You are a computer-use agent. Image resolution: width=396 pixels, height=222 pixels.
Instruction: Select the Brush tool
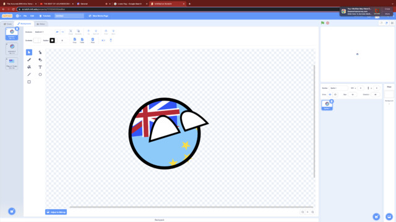point(29,60)
